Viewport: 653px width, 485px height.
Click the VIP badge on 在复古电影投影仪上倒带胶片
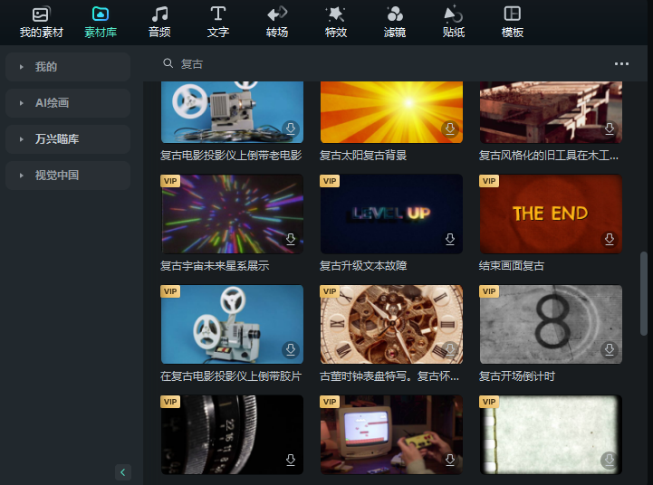coord(170,291)
